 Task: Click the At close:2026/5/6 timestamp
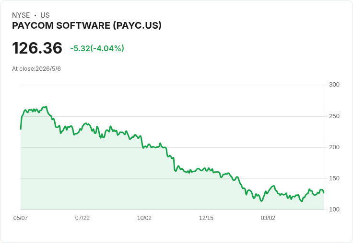pyautogui.click(x=36, y=68)
